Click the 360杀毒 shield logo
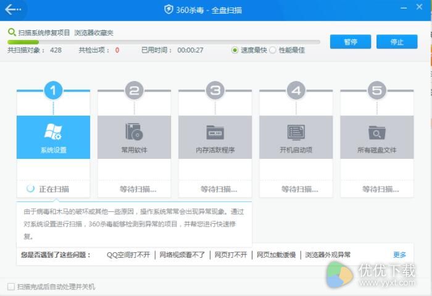The height and width of the screenshot is (296, 432). 168,10
